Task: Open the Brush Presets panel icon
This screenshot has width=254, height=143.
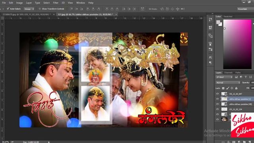Action: pyautogui.click(x=210, y=44)
